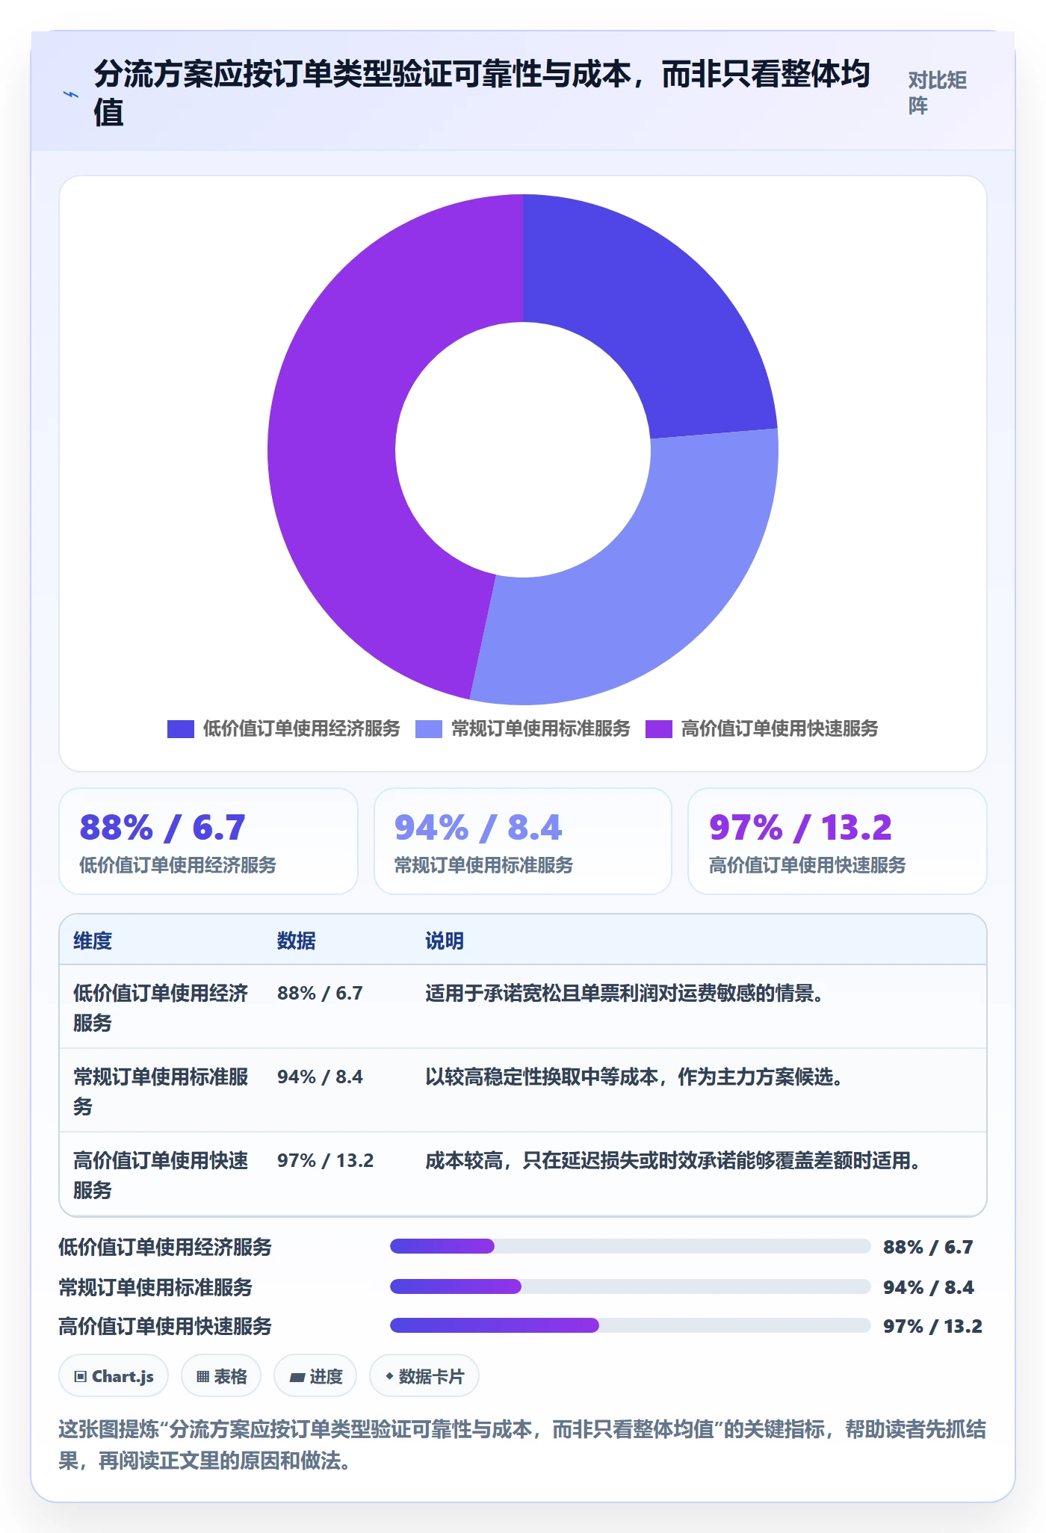
Task: Click the Chart.js tag chip
Action: tap(114, 1376)
